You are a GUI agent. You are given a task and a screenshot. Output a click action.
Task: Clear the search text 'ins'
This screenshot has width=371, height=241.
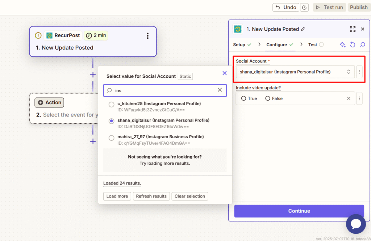[x=220, y=90]
